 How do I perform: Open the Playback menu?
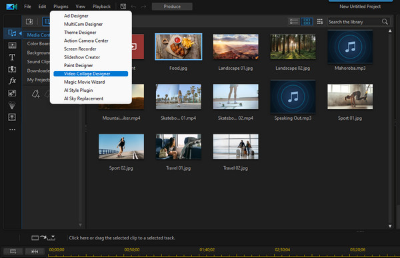[101, 7]
